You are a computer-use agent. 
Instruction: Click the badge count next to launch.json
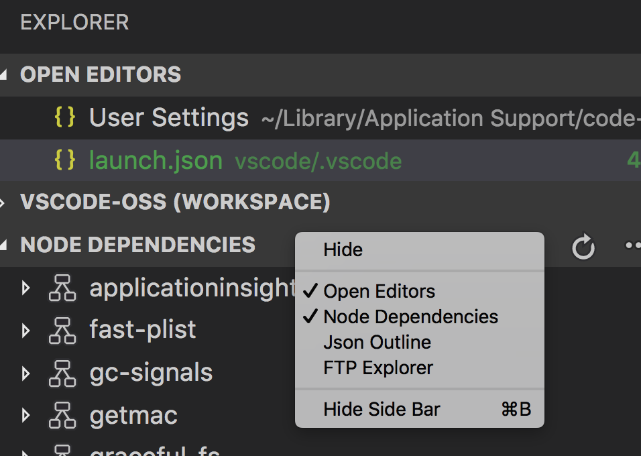coord(636,161)
